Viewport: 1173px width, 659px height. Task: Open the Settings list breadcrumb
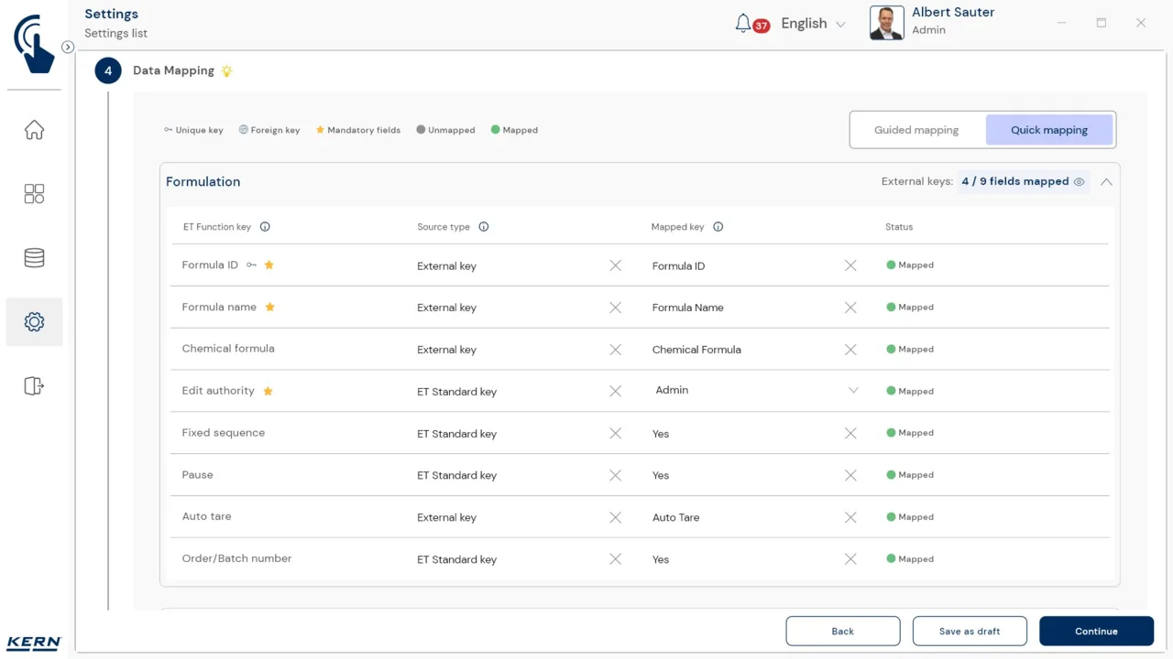[x=116, y=34]
